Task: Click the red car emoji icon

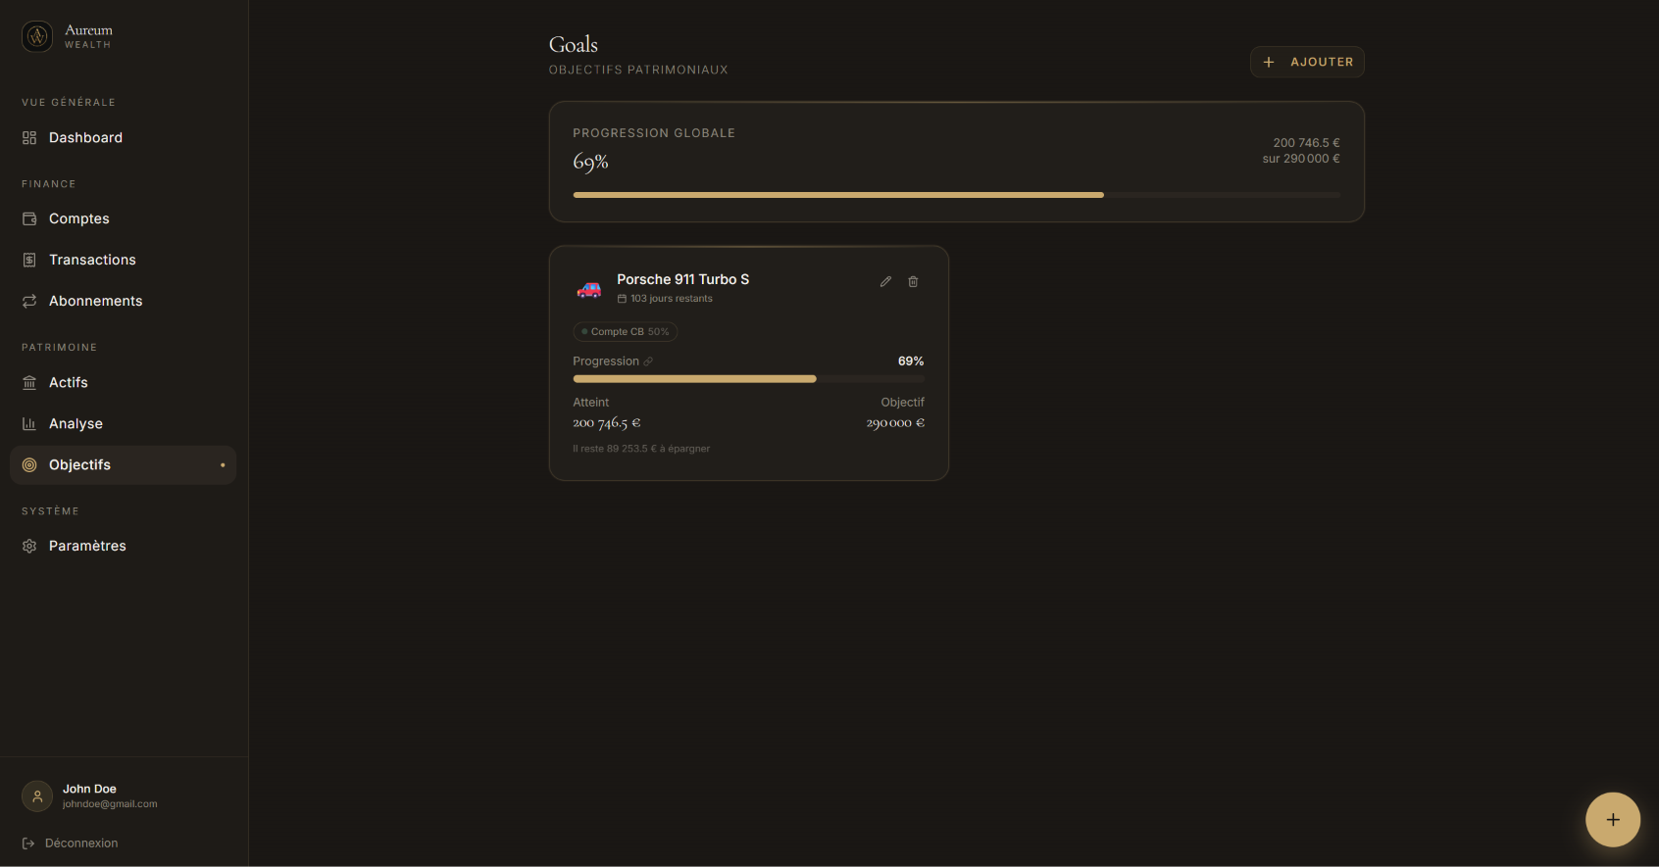Action: (589, 289)
